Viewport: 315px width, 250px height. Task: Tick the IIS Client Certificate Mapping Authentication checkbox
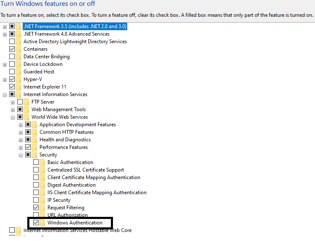(36, 192)
